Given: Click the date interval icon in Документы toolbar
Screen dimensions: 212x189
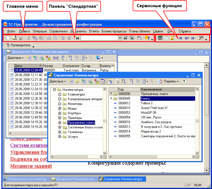Looking at the screenshot, I should (x=56, y=58).
